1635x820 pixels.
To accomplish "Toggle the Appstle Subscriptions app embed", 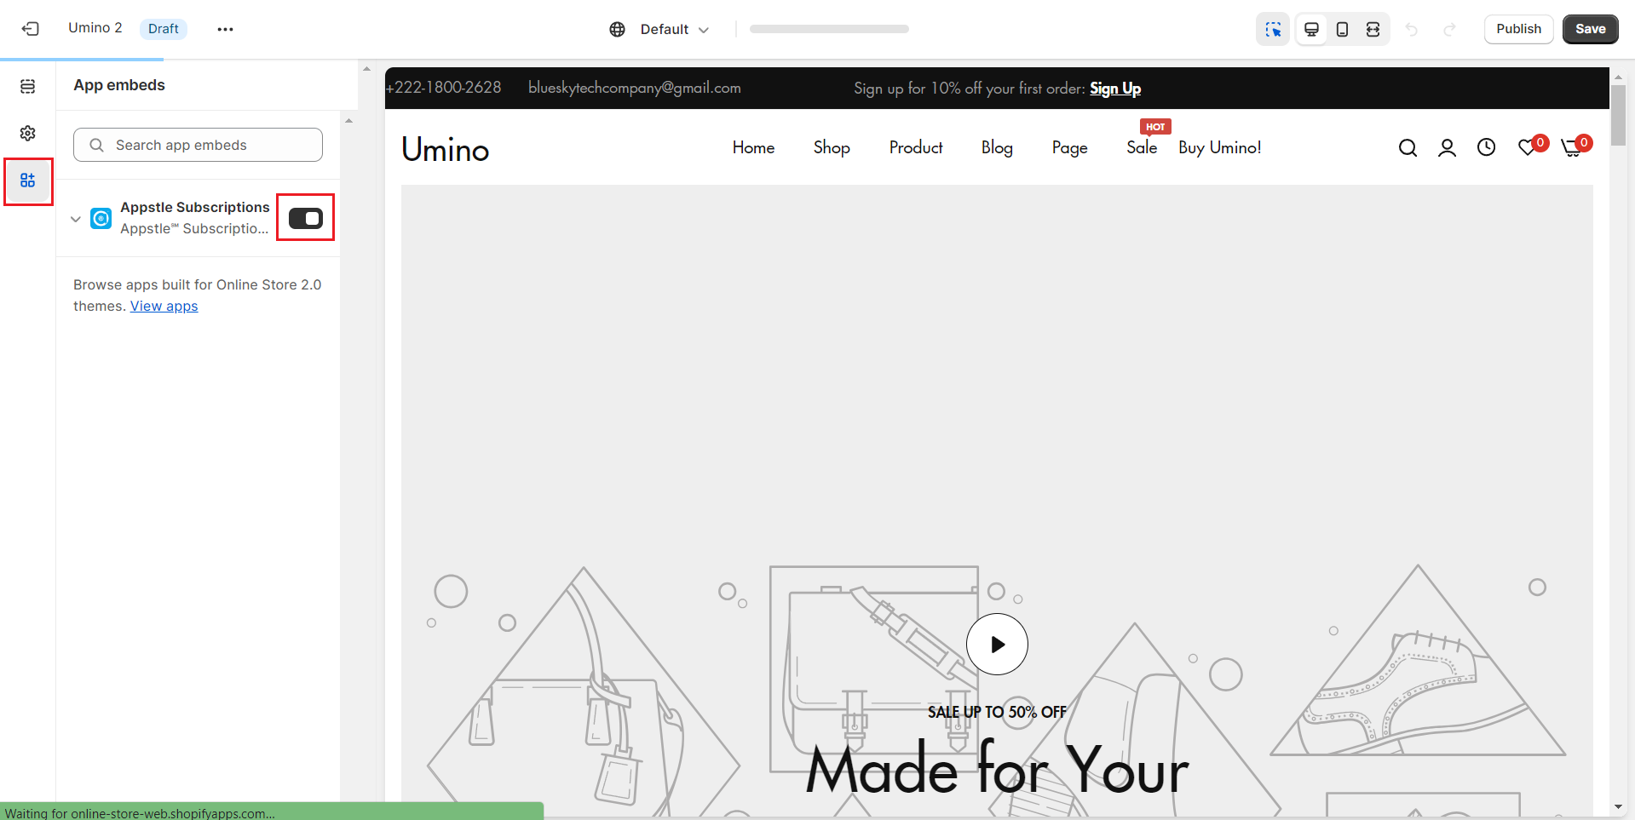I will pos(305,218).
